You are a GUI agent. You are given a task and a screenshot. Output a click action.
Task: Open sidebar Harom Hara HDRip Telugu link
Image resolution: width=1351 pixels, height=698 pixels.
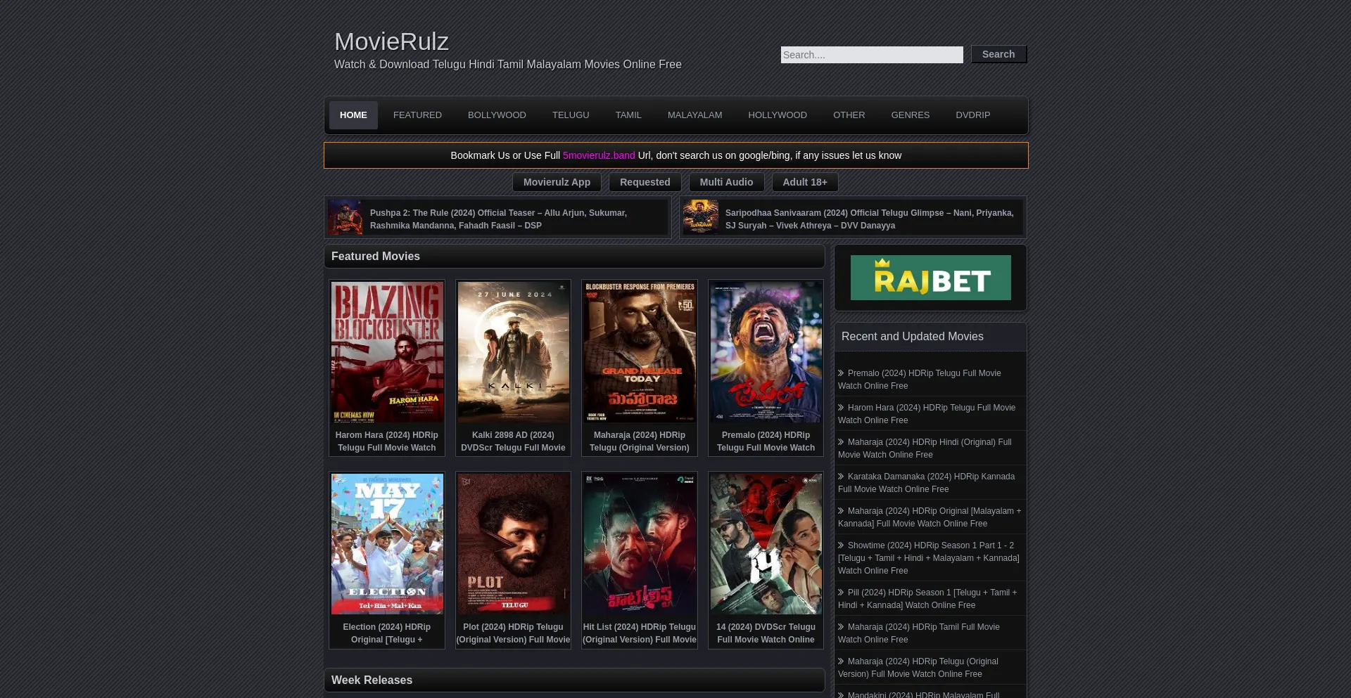(927, 414)
